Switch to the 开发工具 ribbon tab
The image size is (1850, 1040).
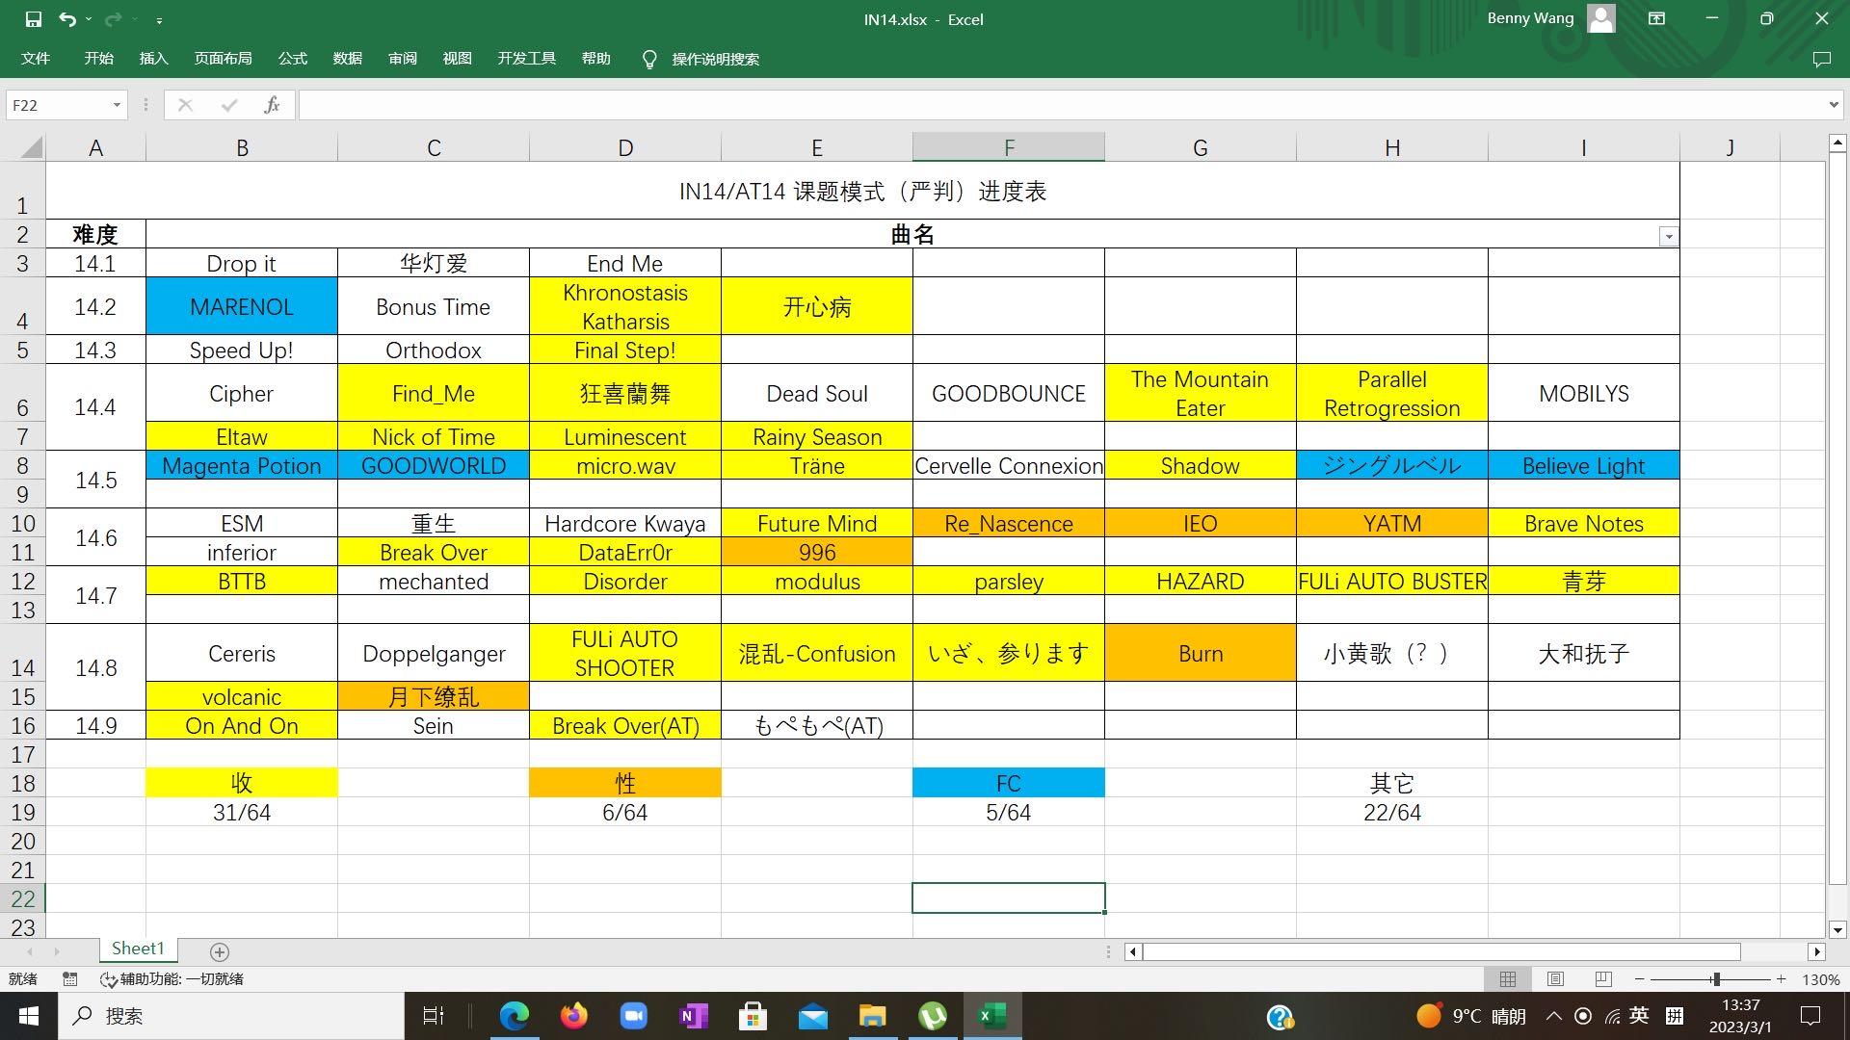pos(527,59)
